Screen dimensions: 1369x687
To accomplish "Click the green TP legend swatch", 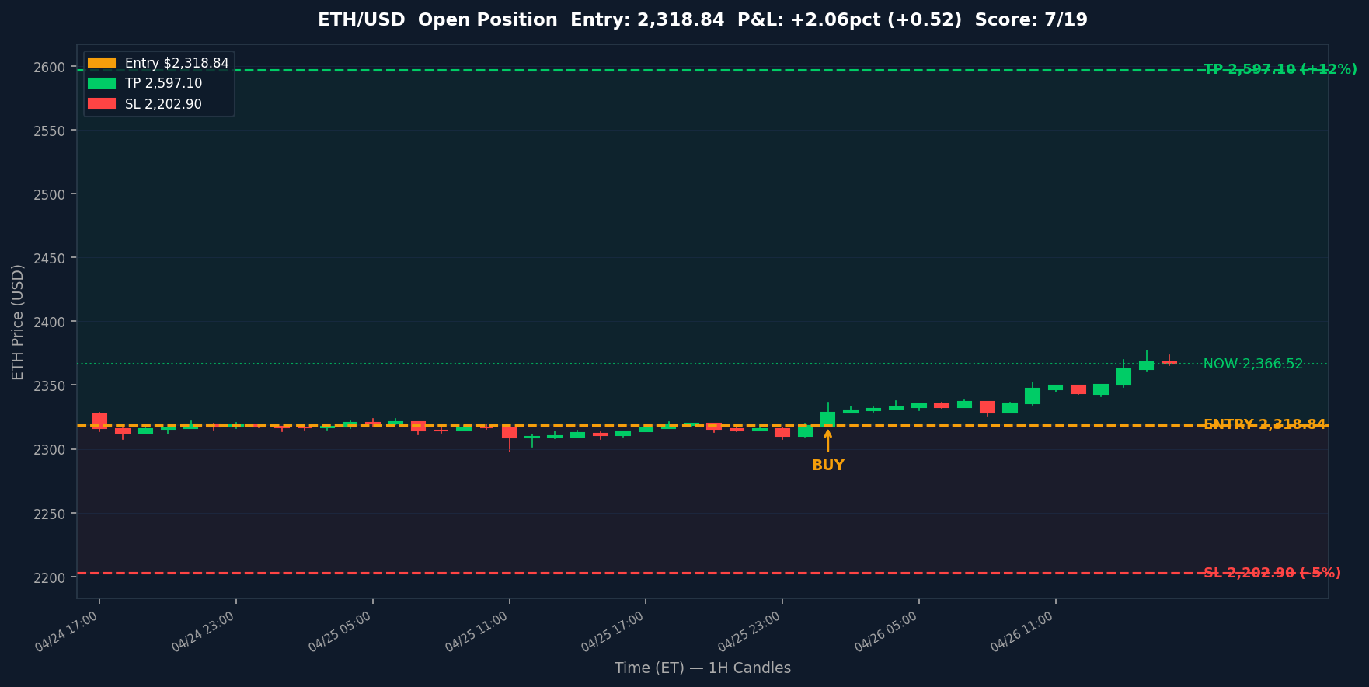I will pyautogui.click(x=102, y=83).
